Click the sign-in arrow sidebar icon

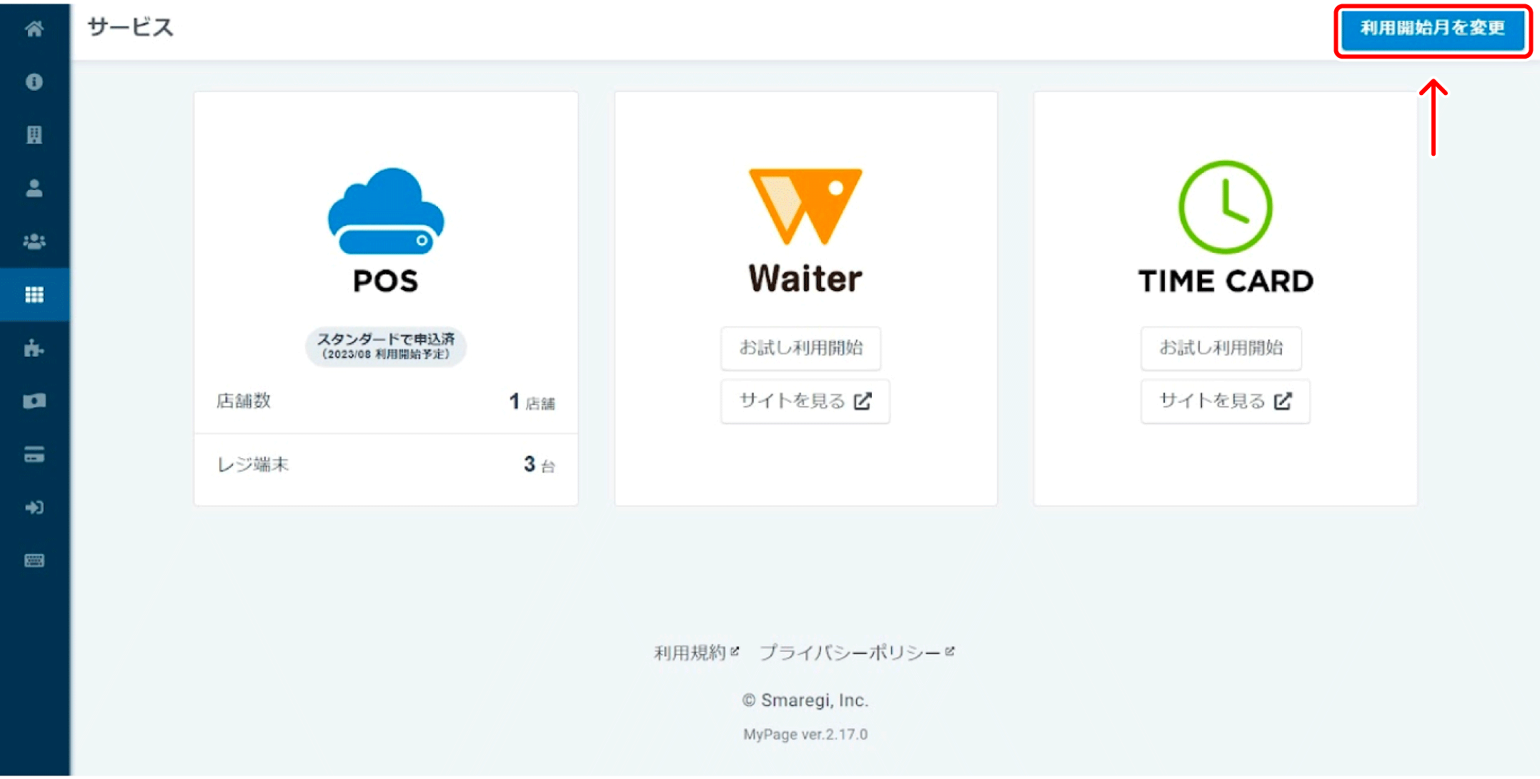34,507
